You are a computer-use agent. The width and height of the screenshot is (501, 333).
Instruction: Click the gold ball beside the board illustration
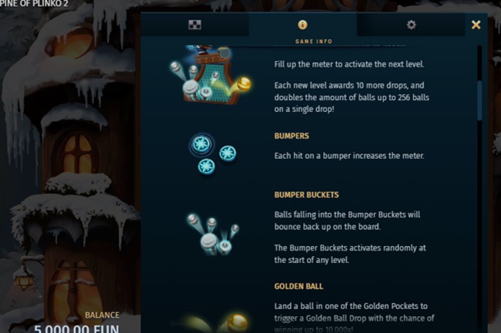pos(244,84)
